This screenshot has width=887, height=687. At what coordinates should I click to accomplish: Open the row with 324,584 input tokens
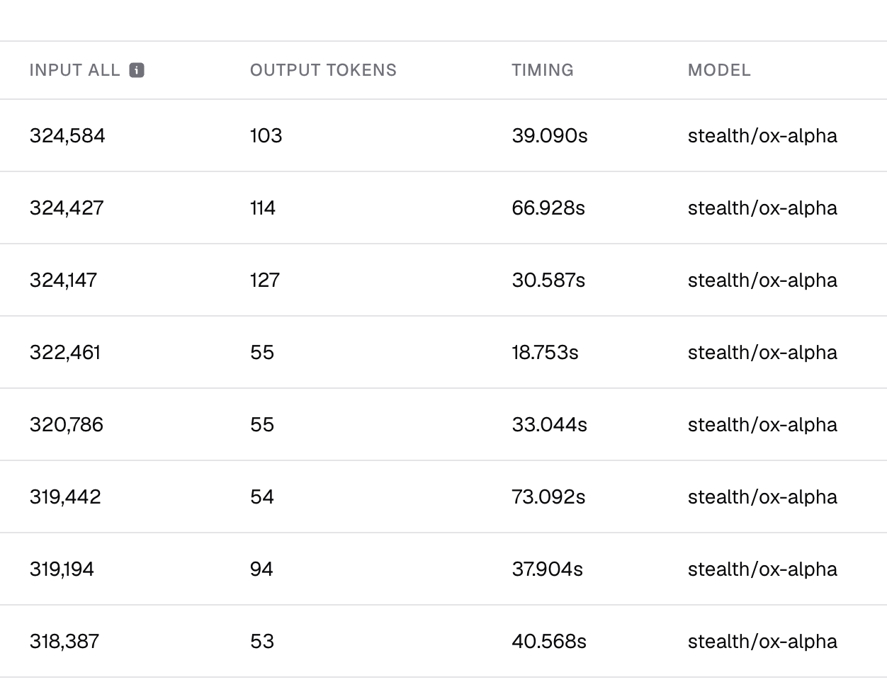(x=443, y=135)
